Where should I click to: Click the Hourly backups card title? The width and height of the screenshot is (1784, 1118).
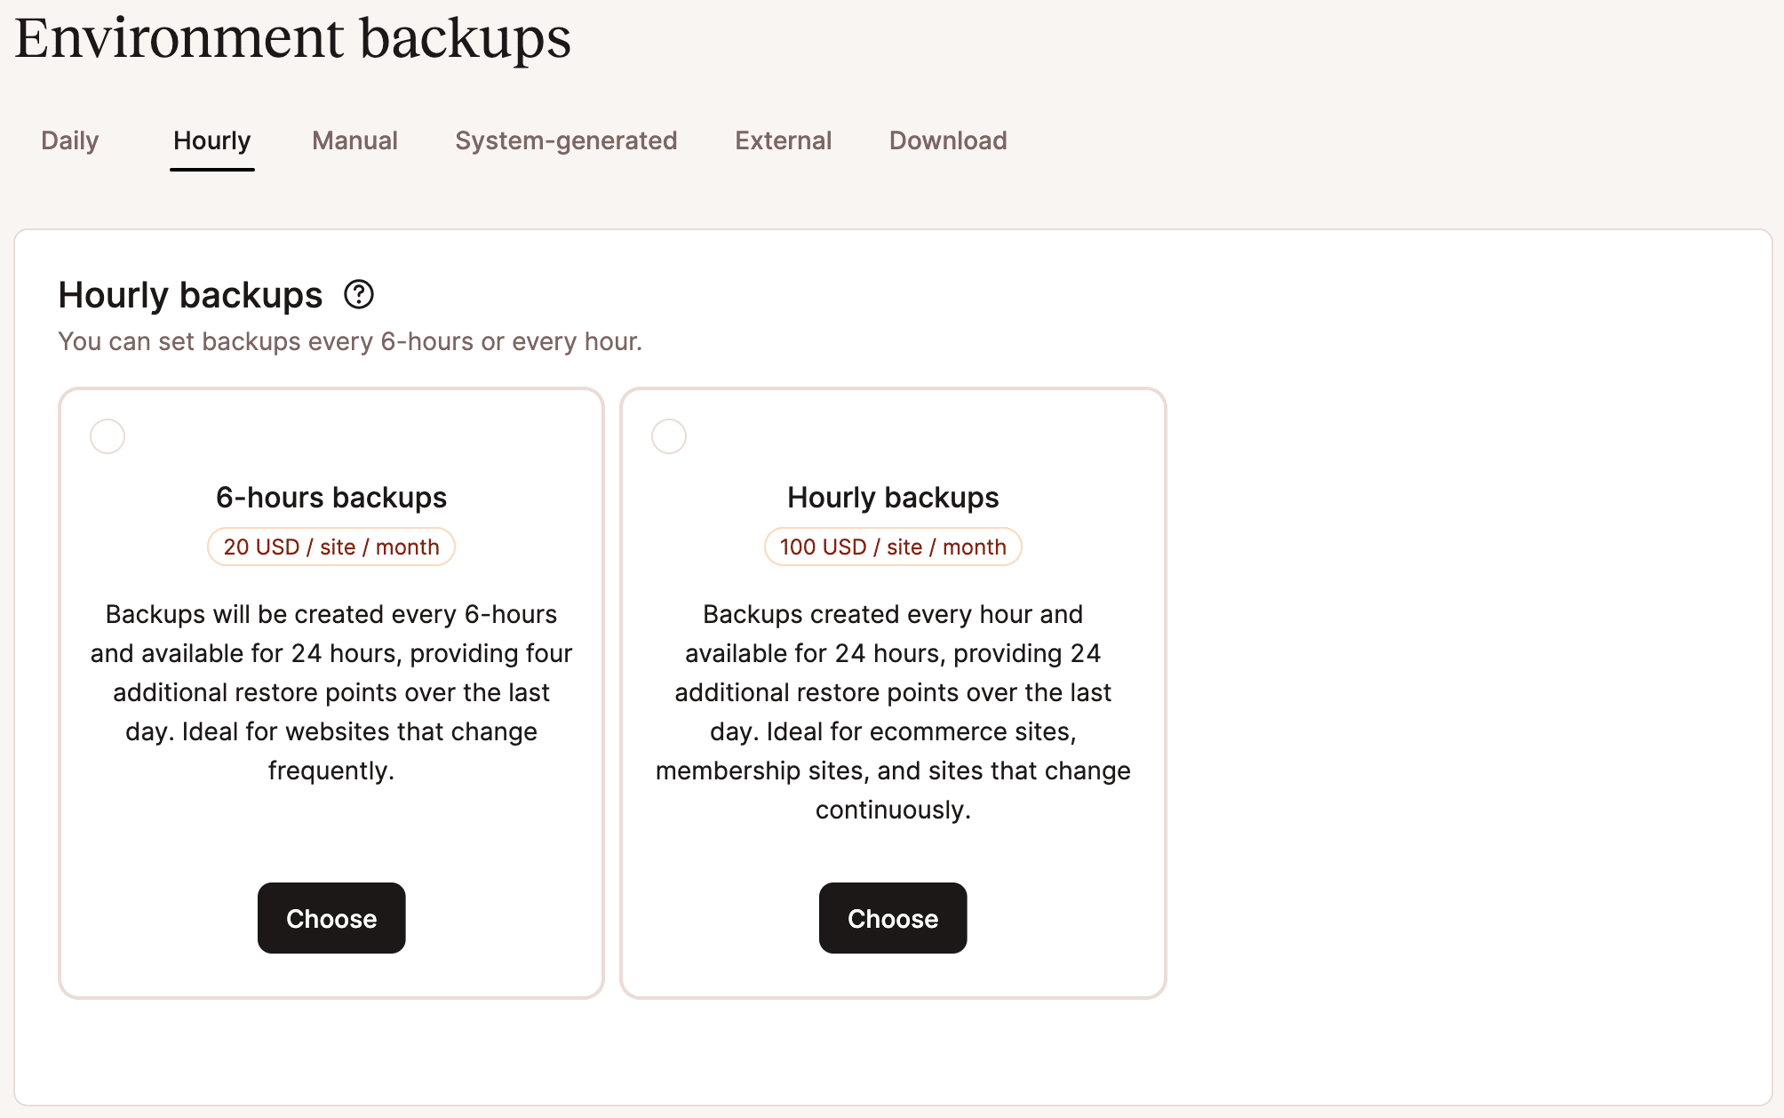click(x=893, y=498)
